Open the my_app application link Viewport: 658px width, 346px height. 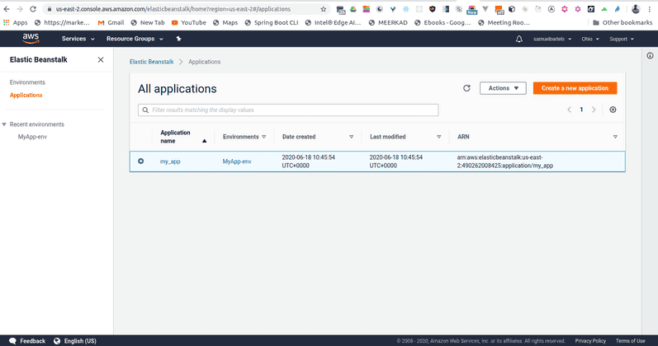[x=170, y=161]
